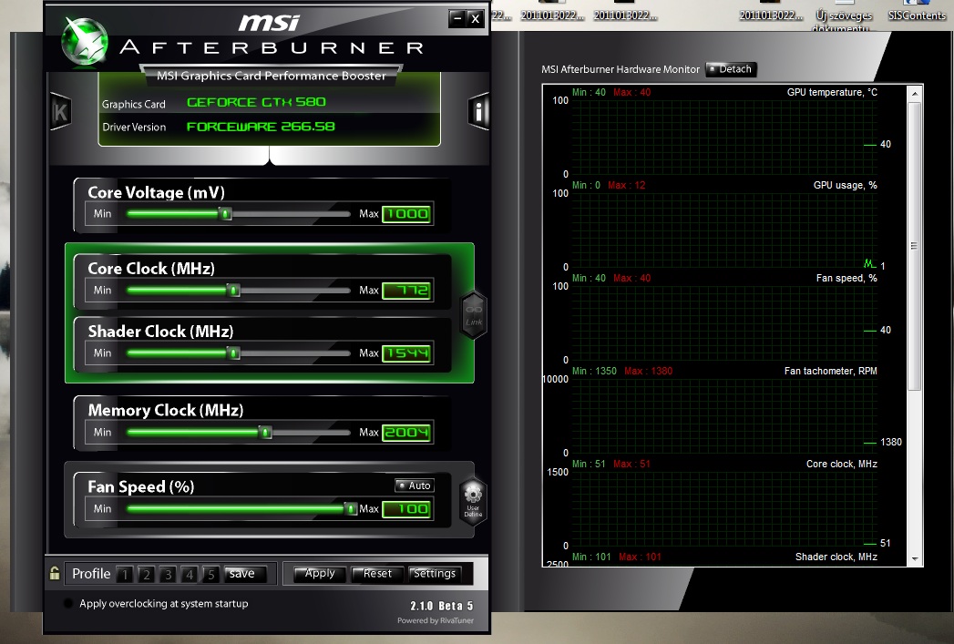Viewport: 954px width, 644px height.
Task: Click the Shader clock, MHz label
Action: [x=836, y=557]
